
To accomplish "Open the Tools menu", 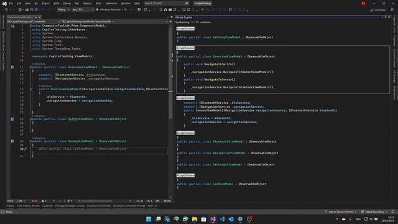I will [x=98, y=3].
